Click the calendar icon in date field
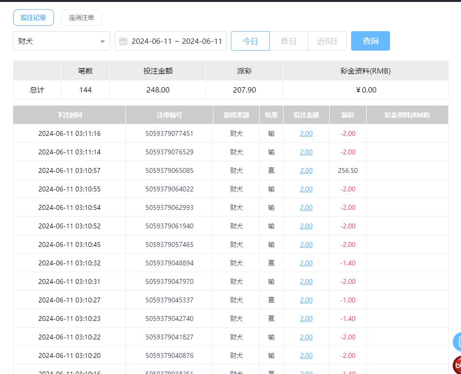461x374 pixels. (124, 41)
